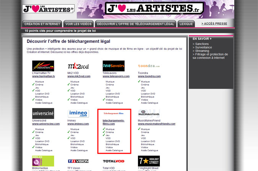Click the Telechargement films logo

coord(114,113)
